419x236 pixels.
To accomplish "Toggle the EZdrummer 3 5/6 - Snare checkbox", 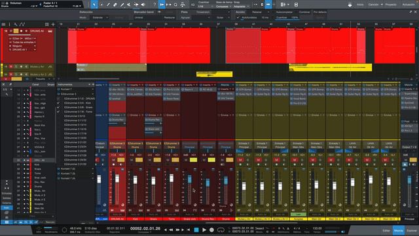I will pyautogui.click(x=58, y=108).
